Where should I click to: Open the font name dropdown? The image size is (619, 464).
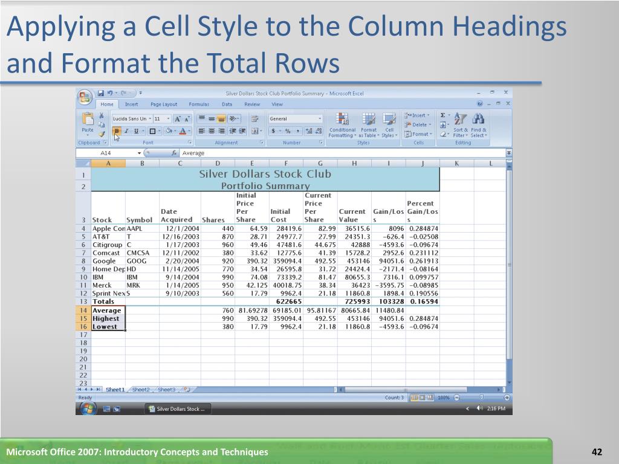(150, 119)
